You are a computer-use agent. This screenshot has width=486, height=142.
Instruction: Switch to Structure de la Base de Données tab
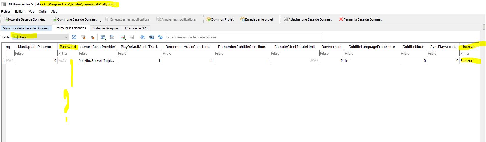pyautogui.click(x=26, y=28)
